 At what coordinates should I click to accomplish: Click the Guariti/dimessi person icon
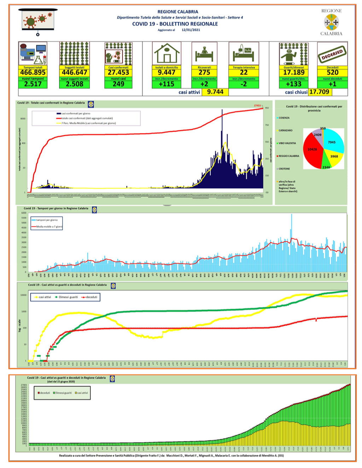click(294, 54)
